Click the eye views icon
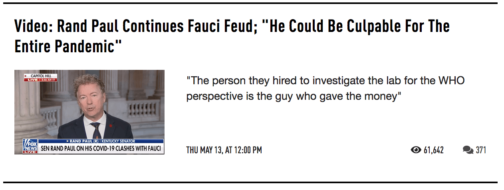Screen dimensions: 504x190 pos(416,150)
